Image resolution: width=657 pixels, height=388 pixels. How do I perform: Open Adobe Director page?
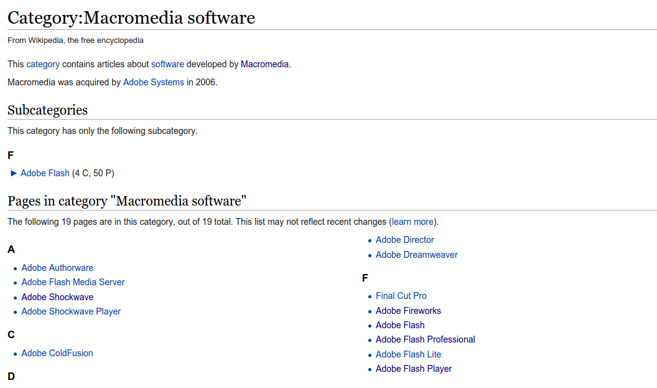pyautogui.click(x=405, y=240)
